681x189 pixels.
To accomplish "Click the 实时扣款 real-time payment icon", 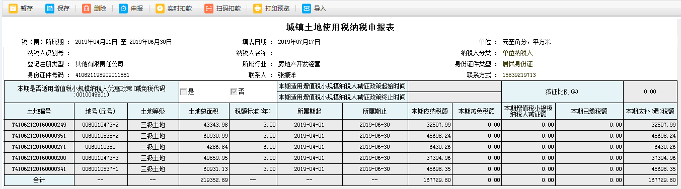I will [160, 9].
